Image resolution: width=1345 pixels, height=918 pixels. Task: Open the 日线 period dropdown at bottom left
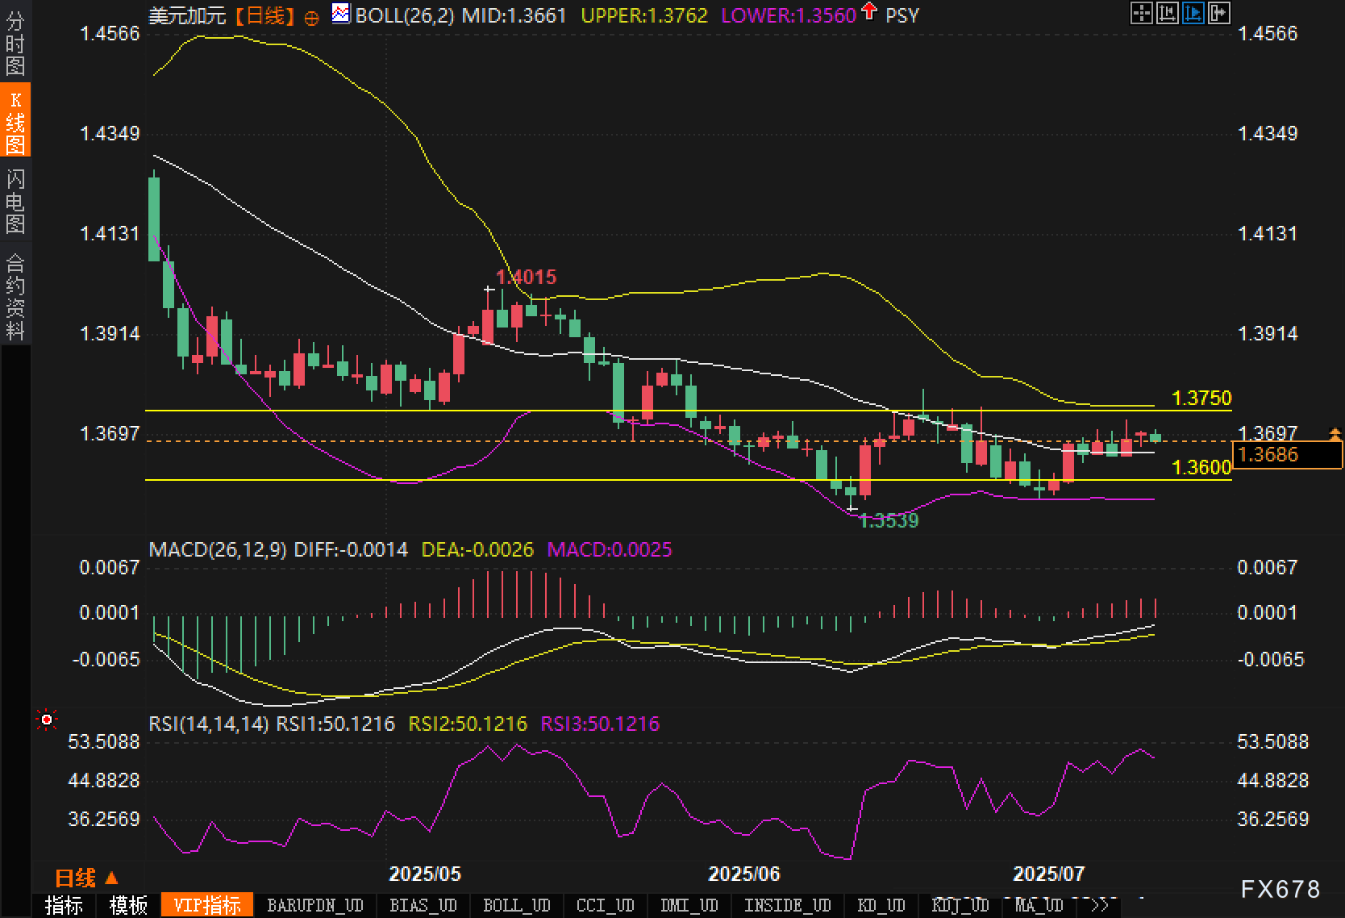pyautogui.click(x=85, y=878)
